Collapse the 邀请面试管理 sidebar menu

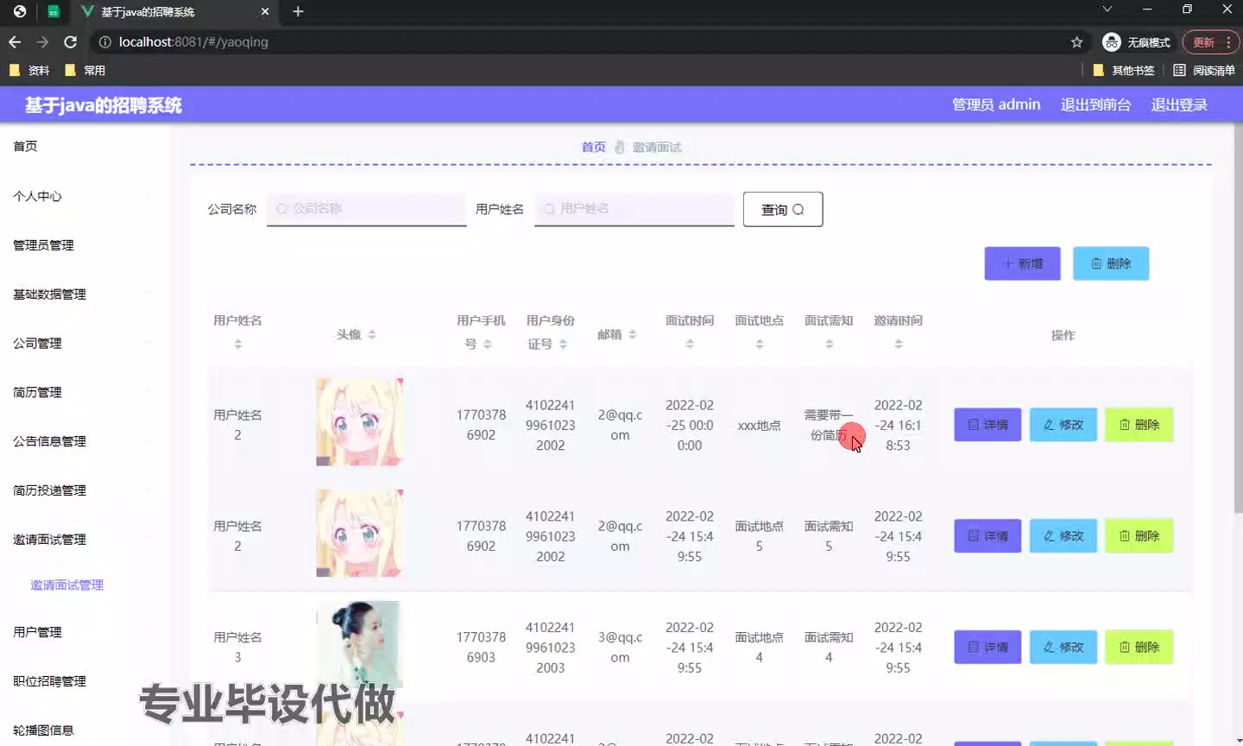[x=50, y=539]
